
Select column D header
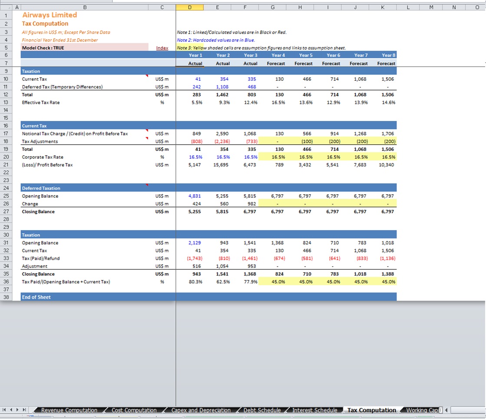(190, 7)
